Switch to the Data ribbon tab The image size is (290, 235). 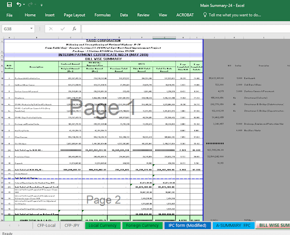pyautogui.click(x=124, y=15)
